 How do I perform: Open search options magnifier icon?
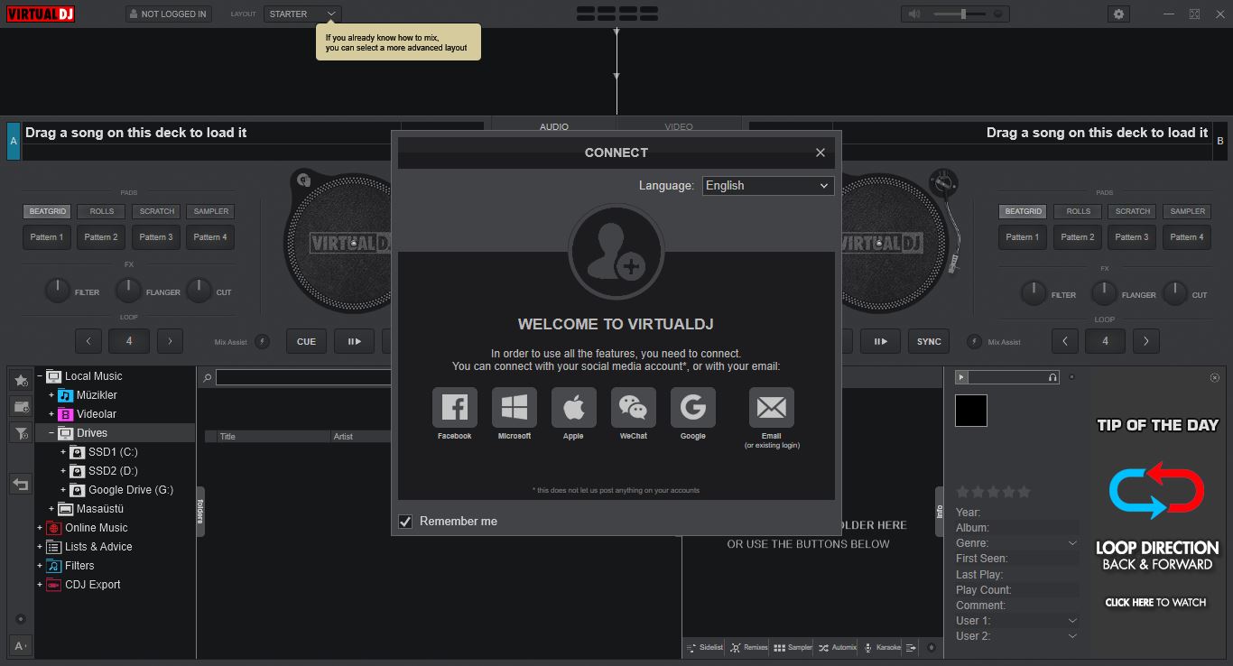pyautogui.click(x=207, y=378)
